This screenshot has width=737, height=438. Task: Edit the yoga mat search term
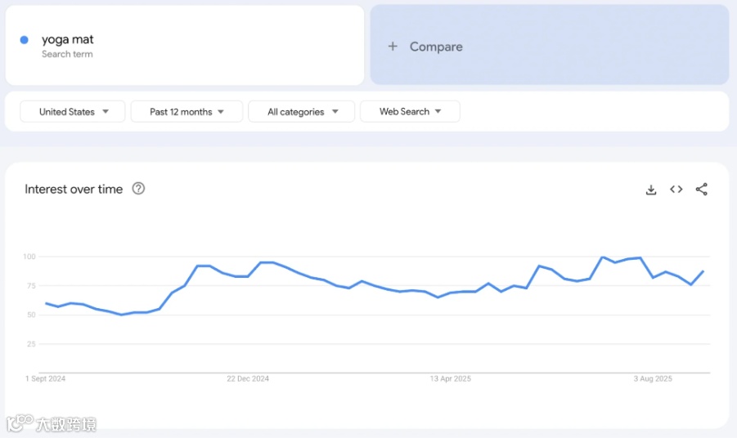(68, 39)
